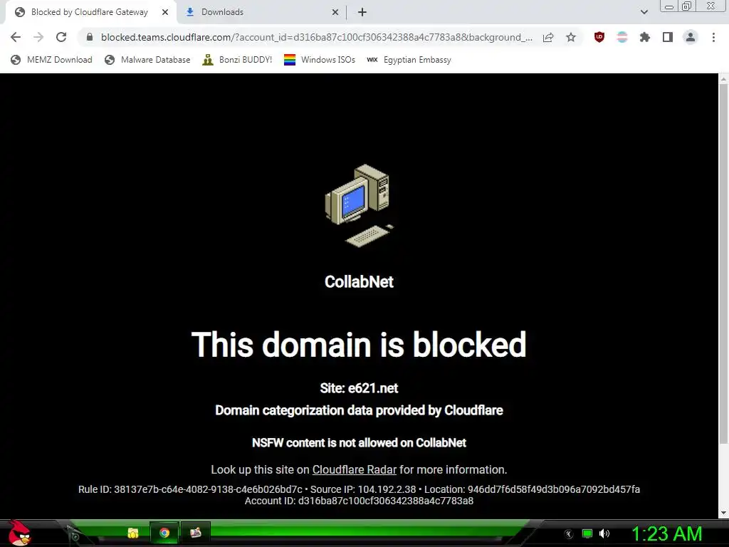Screen dimensions: 729x547
Task: Expand hidden tray icons arrow
Action: (x=568, y=534)
